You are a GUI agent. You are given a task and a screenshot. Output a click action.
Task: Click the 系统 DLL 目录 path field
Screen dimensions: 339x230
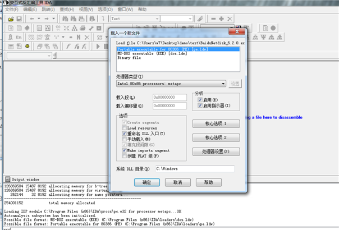[x=195, y=169]
